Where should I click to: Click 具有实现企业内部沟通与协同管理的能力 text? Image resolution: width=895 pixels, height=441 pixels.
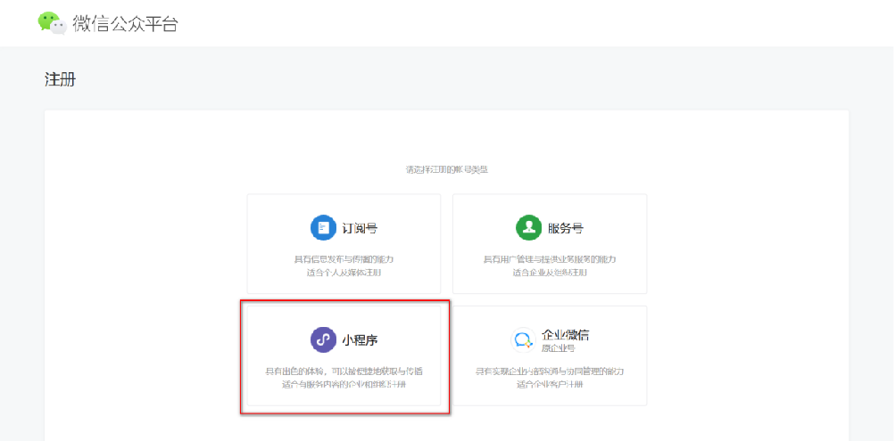click(x=550, y=371)
